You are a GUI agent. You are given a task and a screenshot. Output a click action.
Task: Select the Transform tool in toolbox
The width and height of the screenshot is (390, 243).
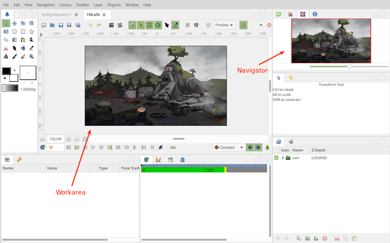point(6,23)
